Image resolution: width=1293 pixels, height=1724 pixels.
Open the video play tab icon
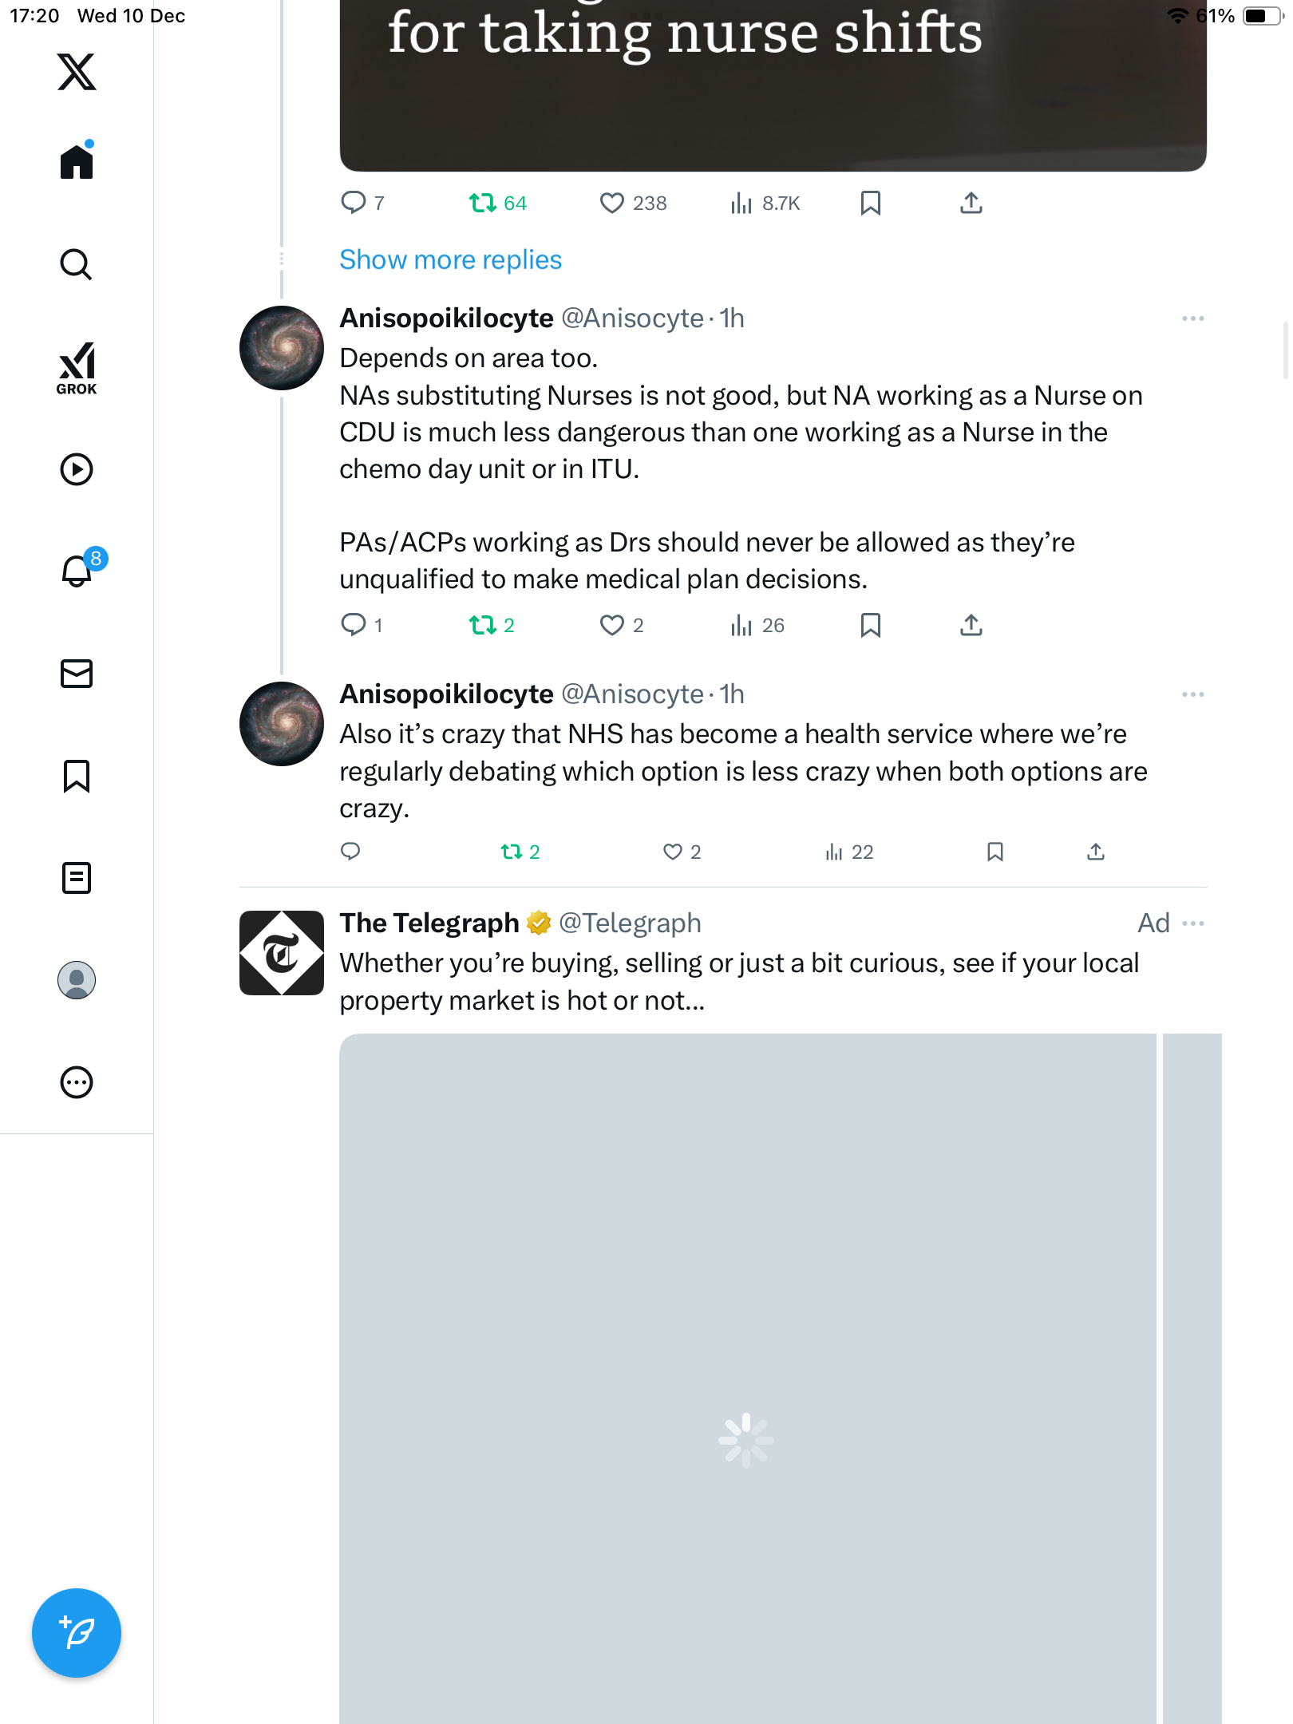(x=77, y=469)
